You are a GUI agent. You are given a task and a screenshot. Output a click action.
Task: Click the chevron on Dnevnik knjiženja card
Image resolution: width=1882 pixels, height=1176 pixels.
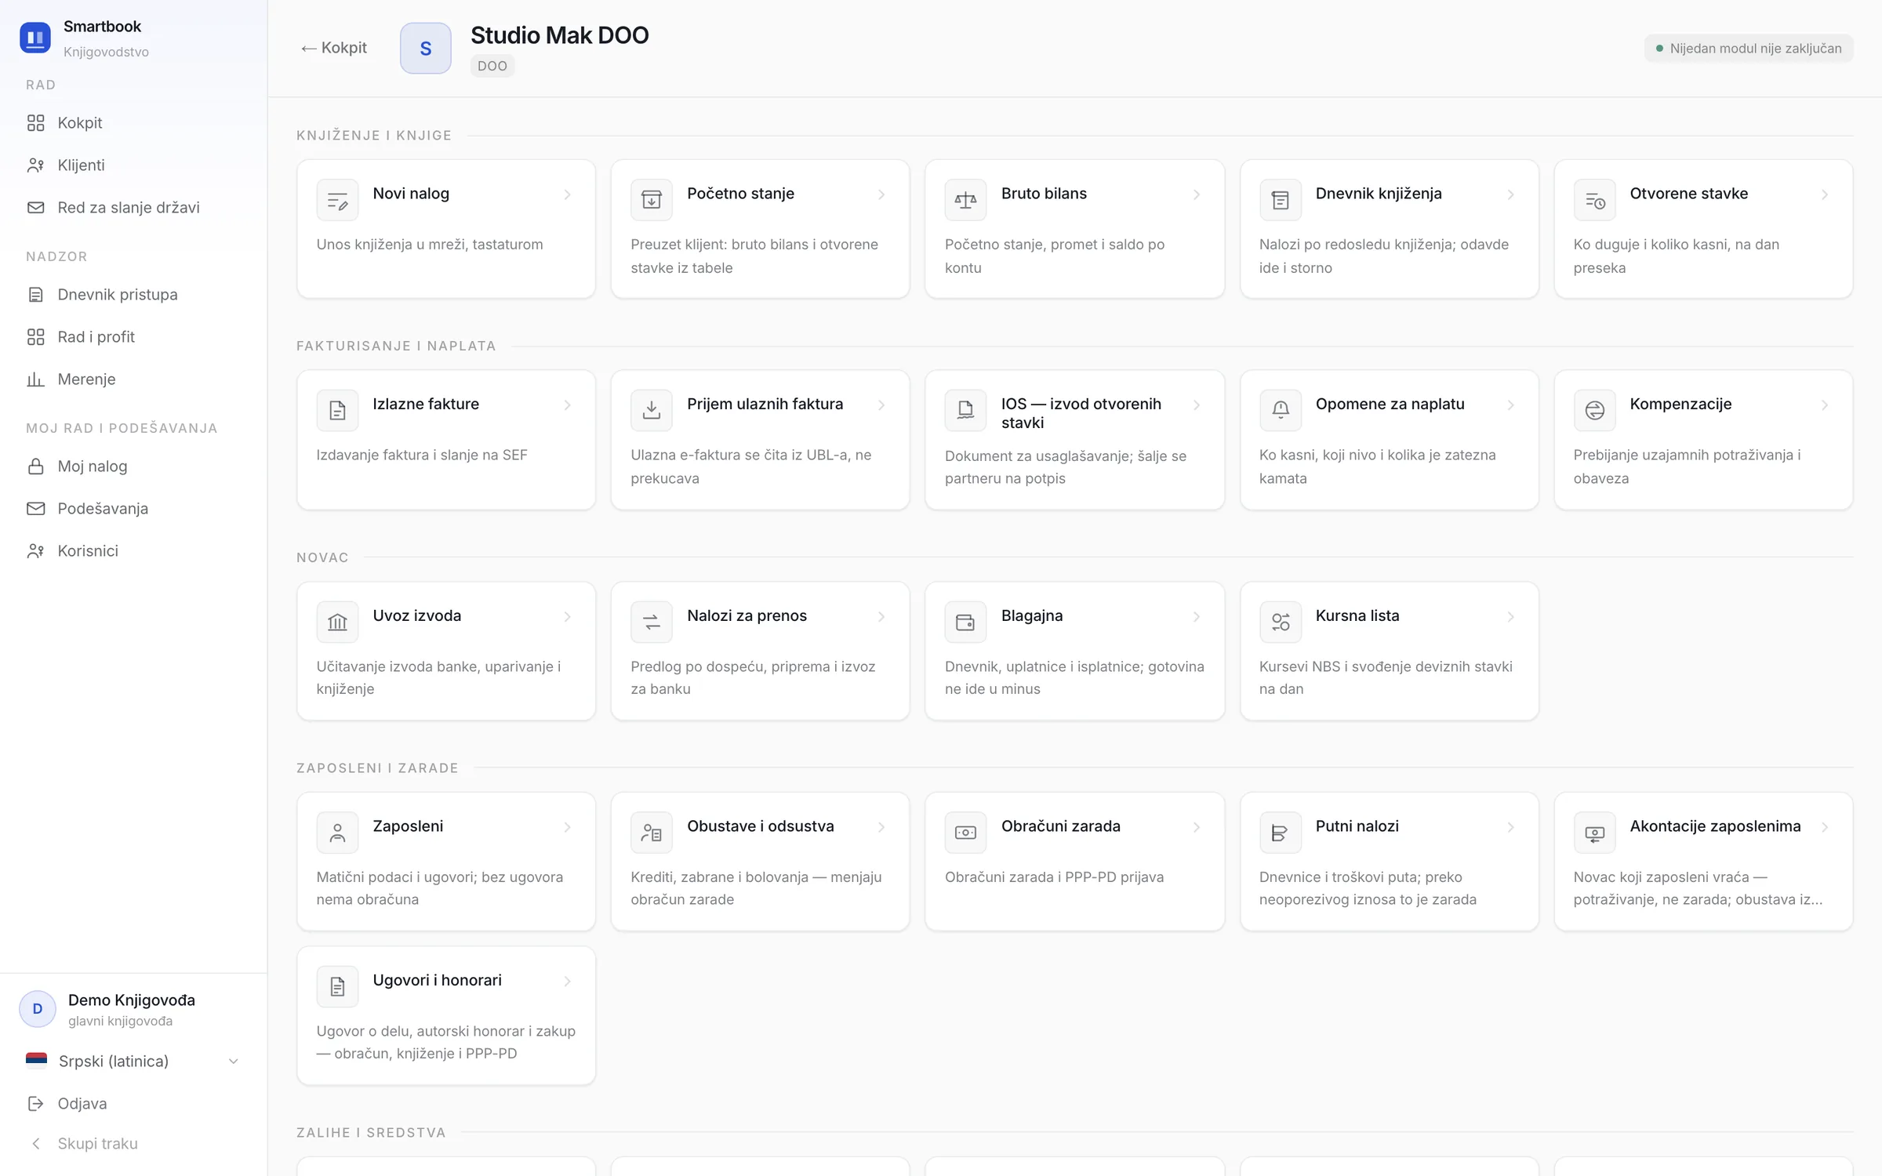(x=1510, y=194)
